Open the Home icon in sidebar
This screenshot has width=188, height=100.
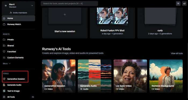pyautogui.click(x=4, y=18)
